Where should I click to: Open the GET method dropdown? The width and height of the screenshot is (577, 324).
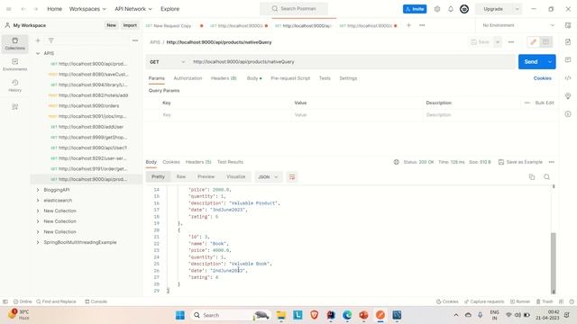click(167, 62)
